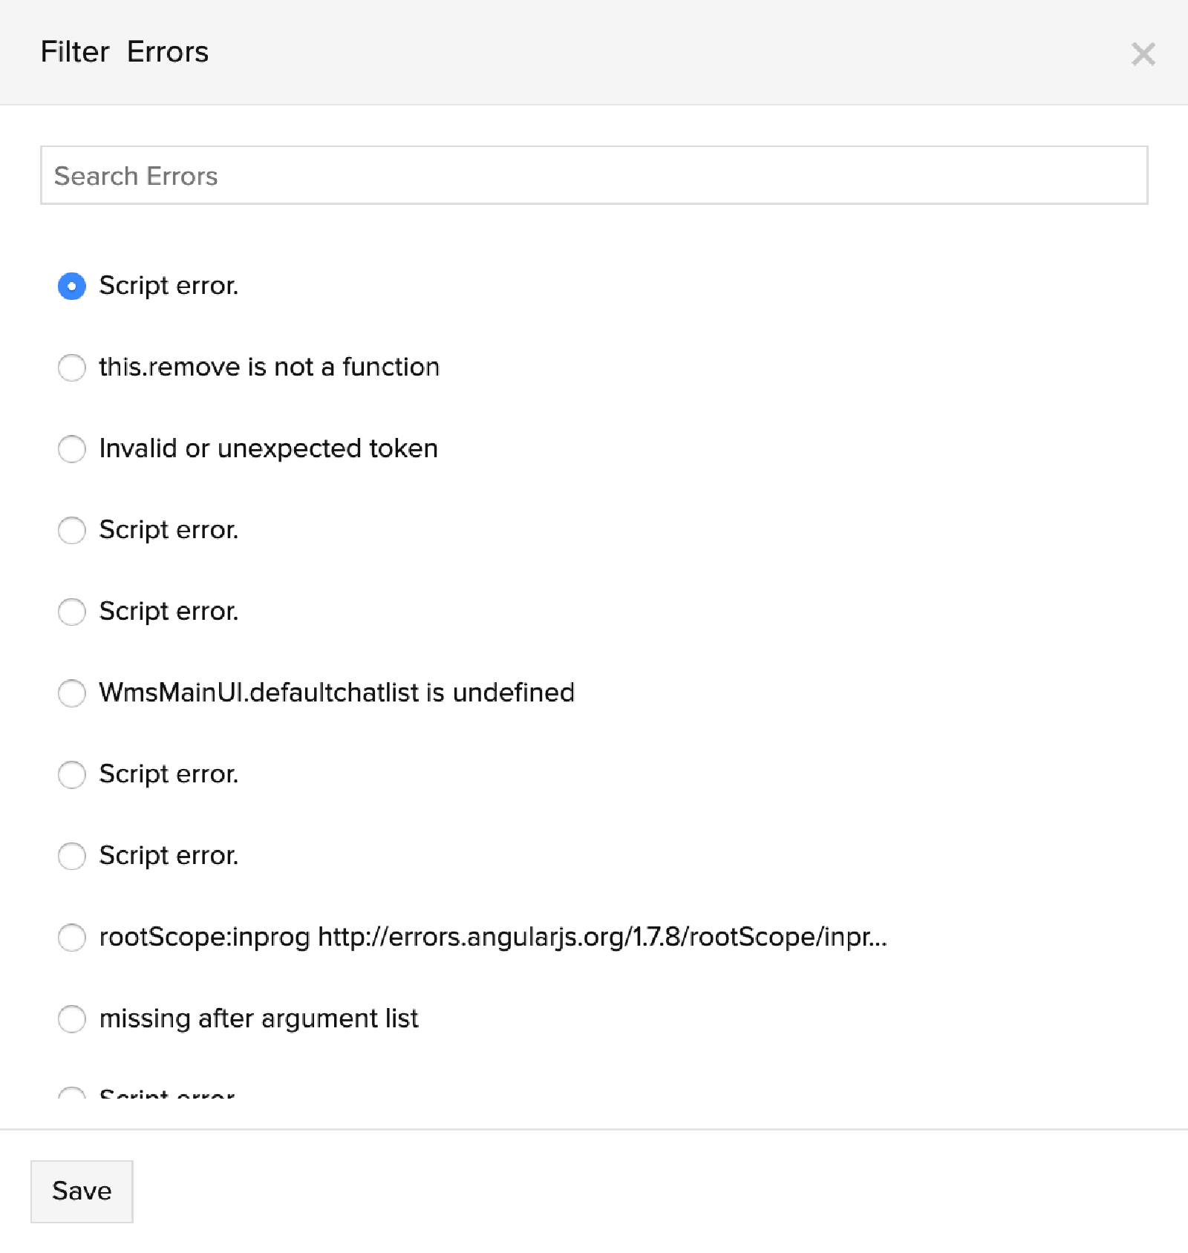The width and height of the screenshot is (1188, 1253).
Task: Select 'Invalid or unexpected token' radio button
Action: point(72,449)
